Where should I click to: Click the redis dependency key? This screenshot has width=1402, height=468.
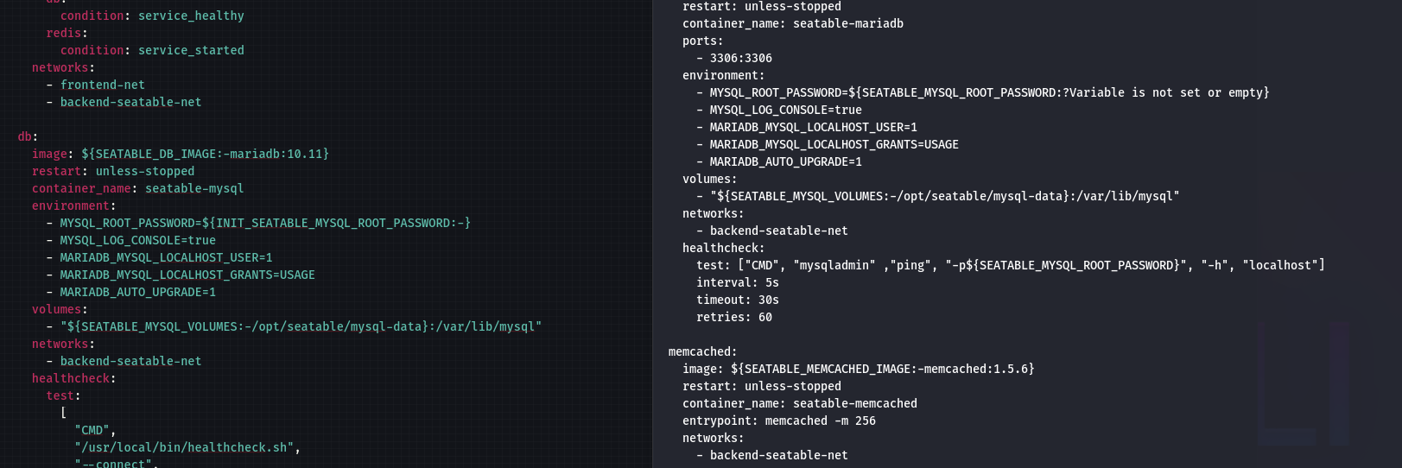click(67, 33)
